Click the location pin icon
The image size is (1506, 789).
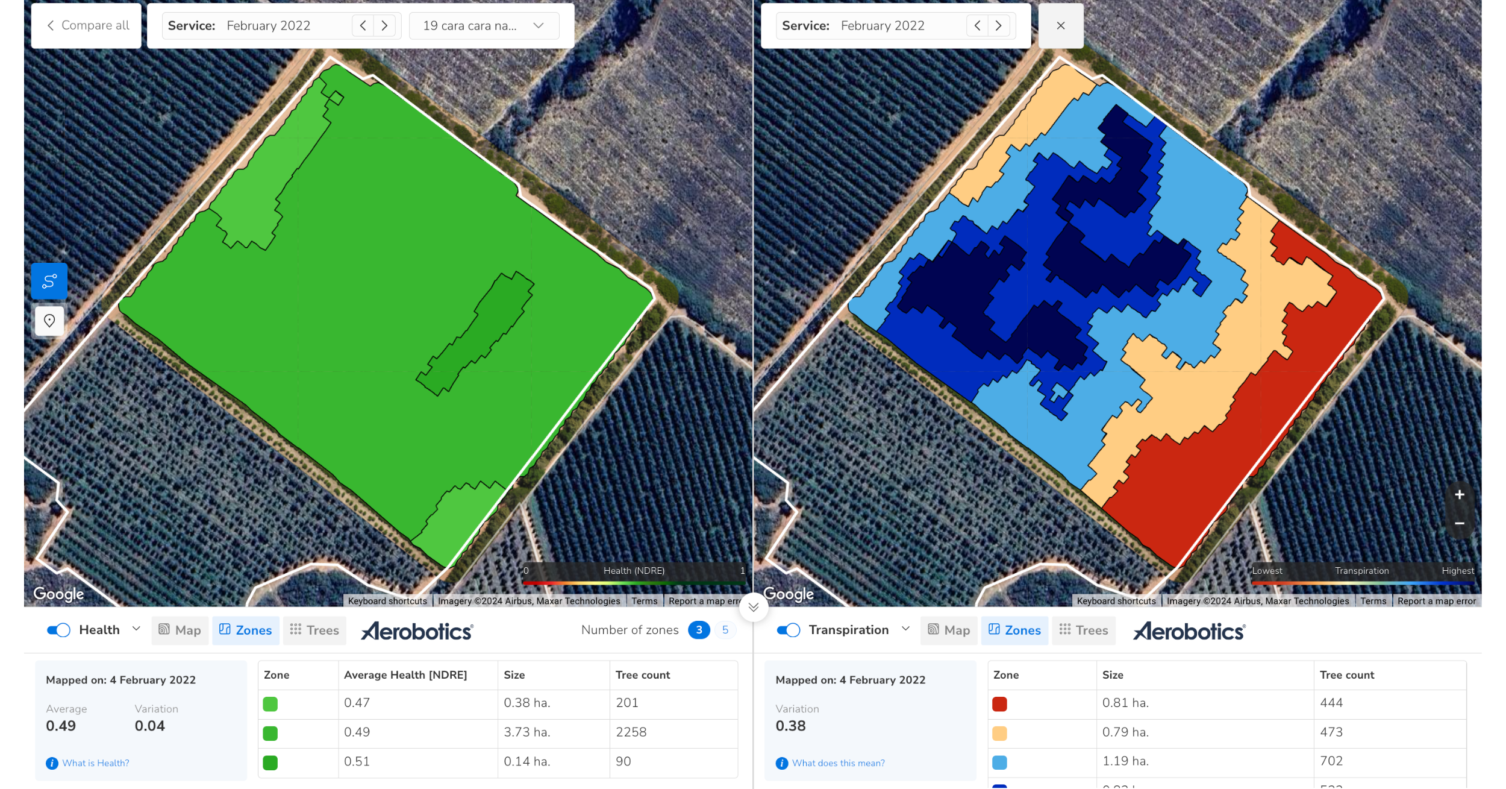coord(49,321)
